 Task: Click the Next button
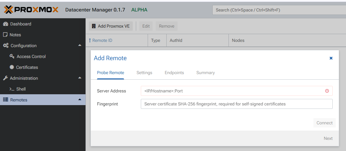coord(328,138)
